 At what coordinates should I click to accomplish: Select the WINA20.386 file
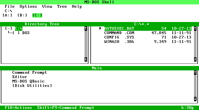click(148, 42)
